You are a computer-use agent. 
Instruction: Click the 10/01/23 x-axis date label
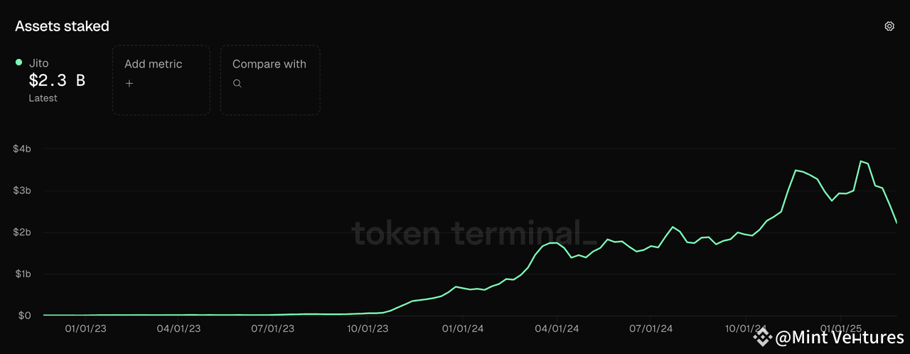[x=367, y=329]
